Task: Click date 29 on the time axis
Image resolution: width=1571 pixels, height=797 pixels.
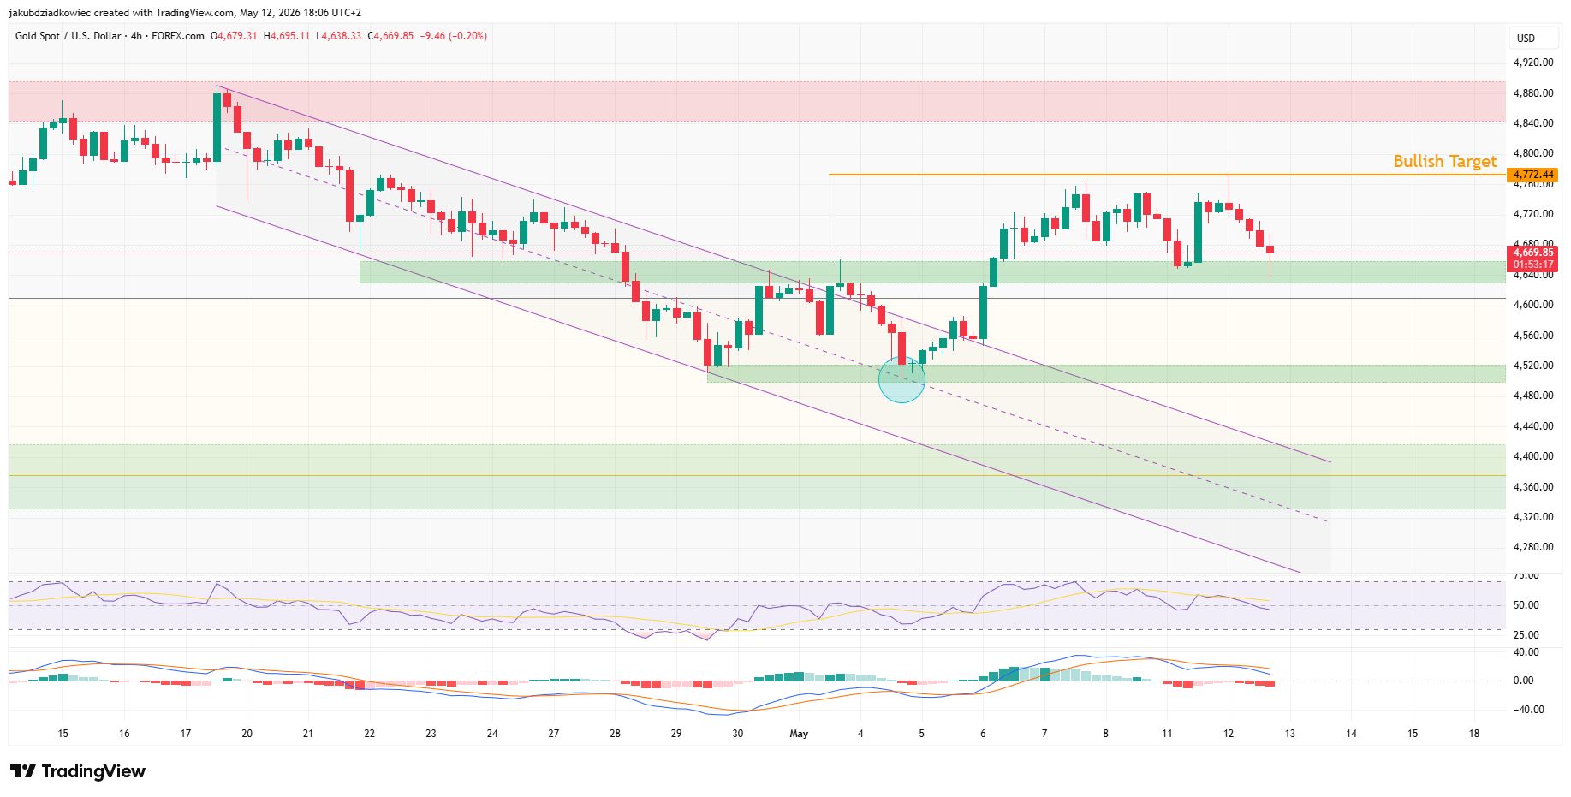Action: click(x=676, y=734)
